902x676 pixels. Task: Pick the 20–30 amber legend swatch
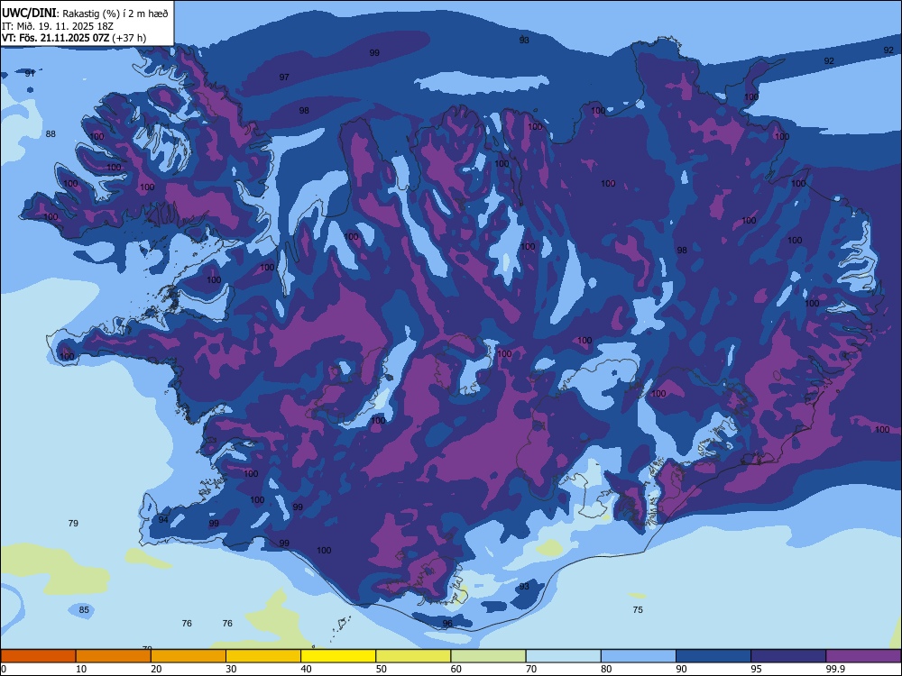click(x=189, y=656)
